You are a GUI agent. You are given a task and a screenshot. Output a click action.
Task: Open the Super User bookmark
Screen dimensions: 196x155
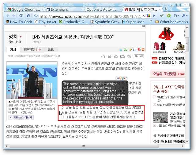click(133, 22)
